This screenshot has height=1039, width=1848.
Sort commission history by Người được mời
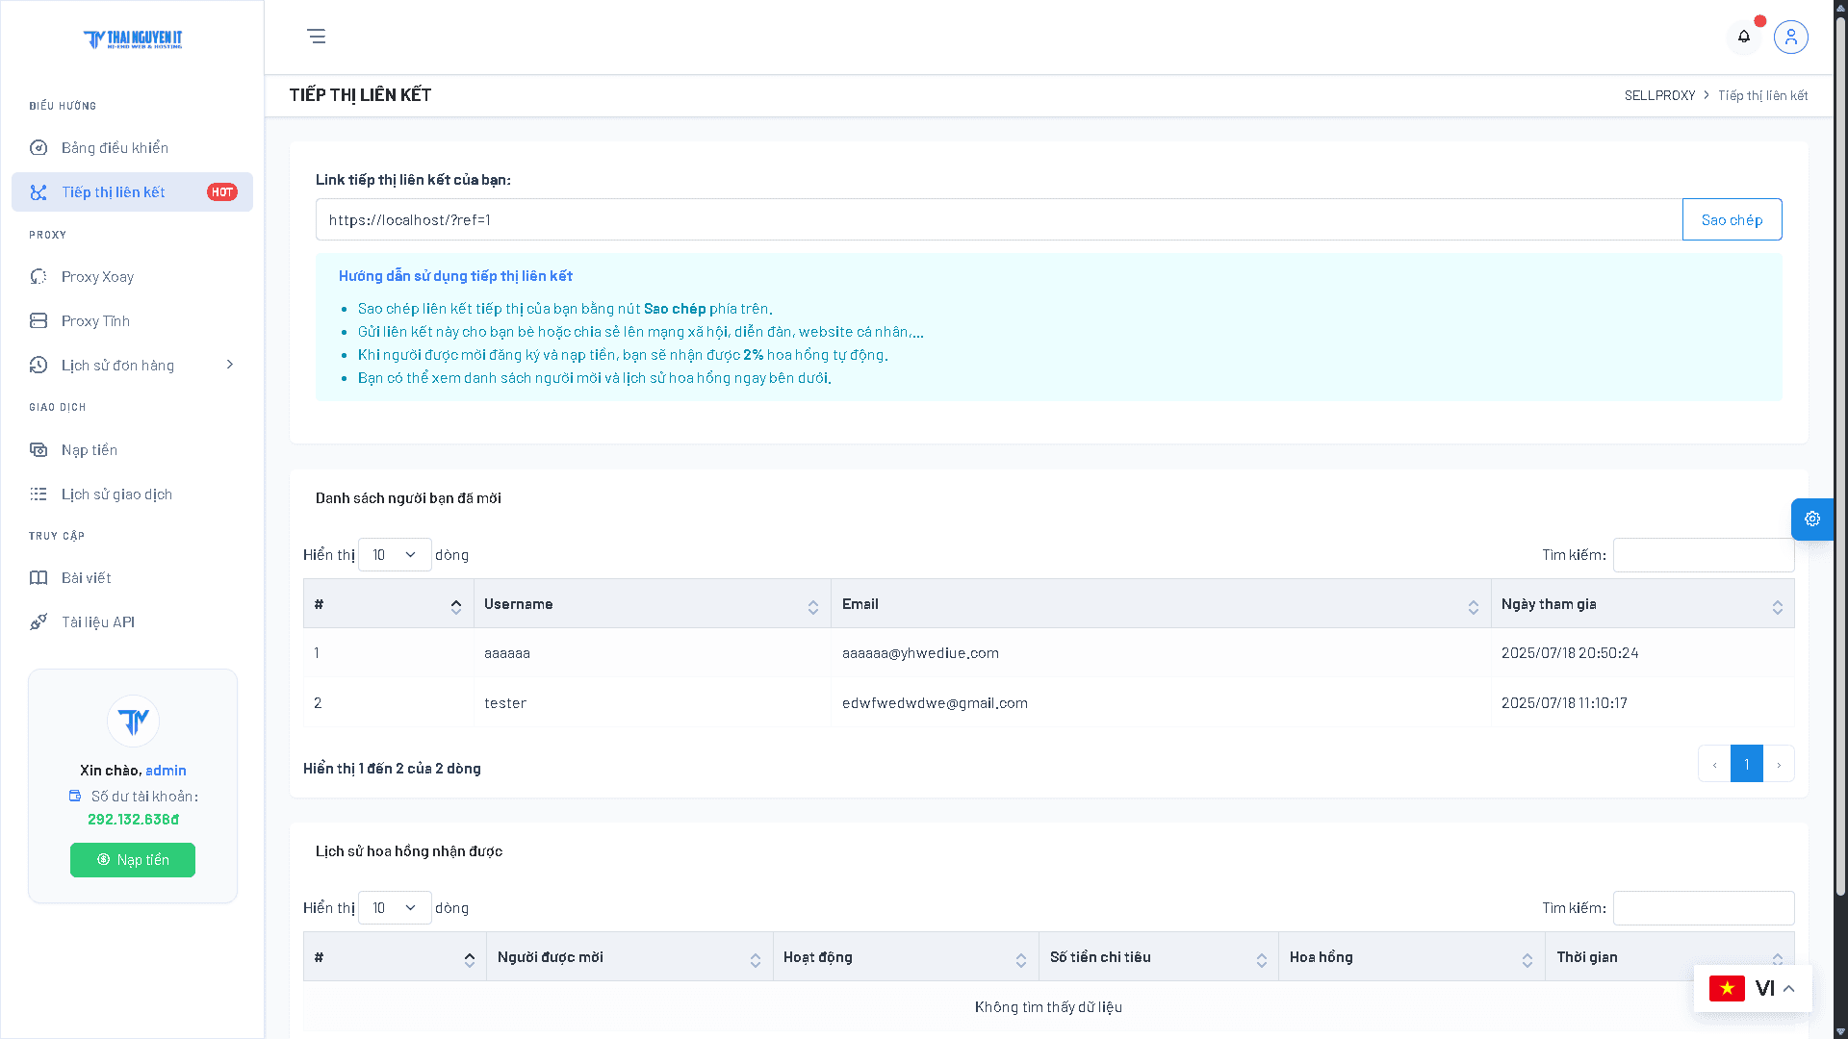pos(629,957)
